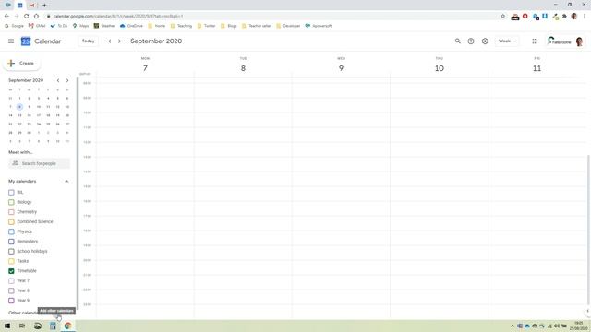Open the Support help icon
This screenshot has height=332, width=591.
point(471,41)
